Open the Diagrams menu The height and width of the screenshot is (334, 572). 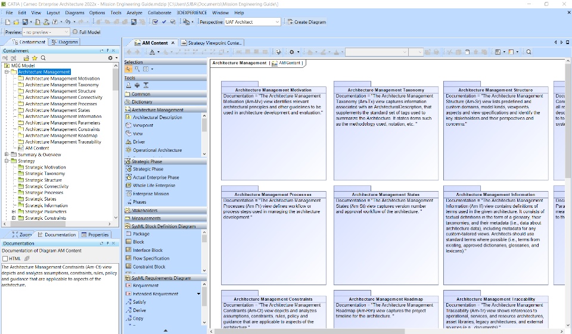tap(75, 13)
